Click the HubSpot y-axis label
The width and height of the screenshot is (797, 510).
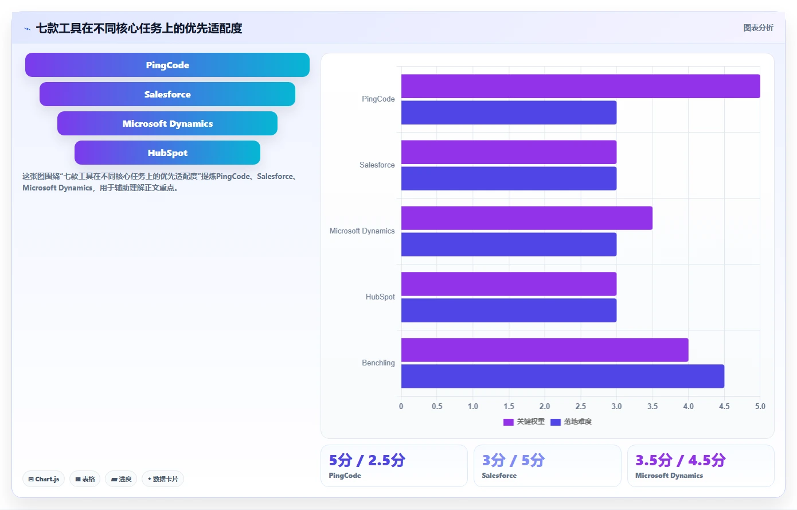point(380,297)
